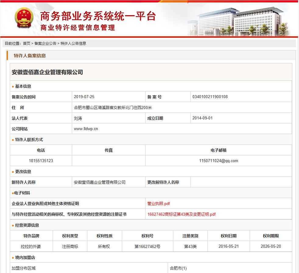Select brand name 拉拉的外婆

[30, 246]
